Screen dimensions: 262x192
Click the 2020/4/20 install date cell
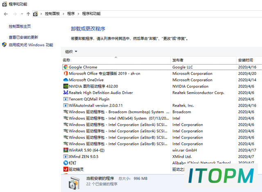(247, 74)
